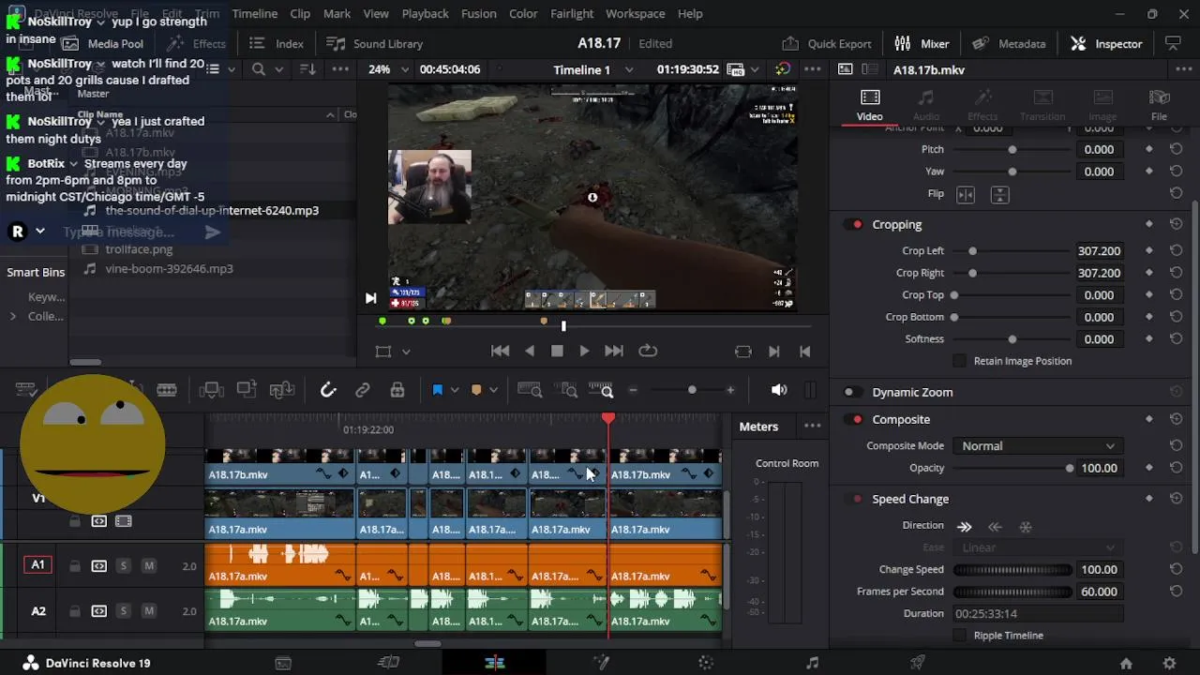The height and width of the screenshot is (675, 1200).
Task: Open the Metadata panel
Action: (x=1009, y=43)
